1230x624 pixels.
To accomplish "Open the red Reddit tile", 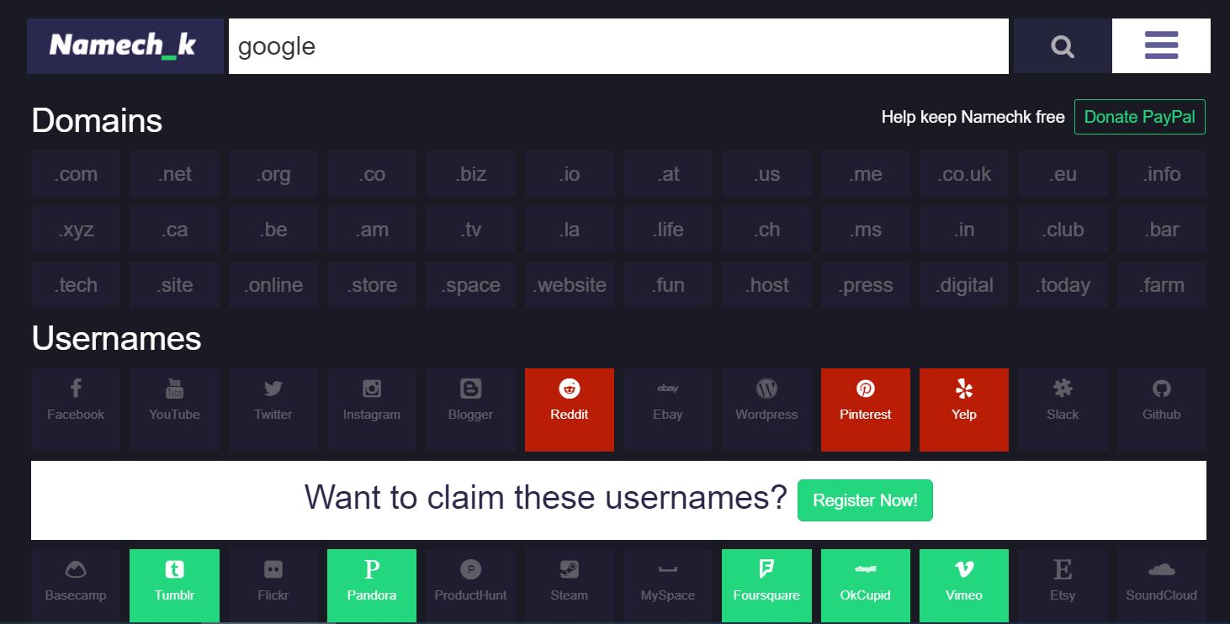I will [x=570, y=410].
